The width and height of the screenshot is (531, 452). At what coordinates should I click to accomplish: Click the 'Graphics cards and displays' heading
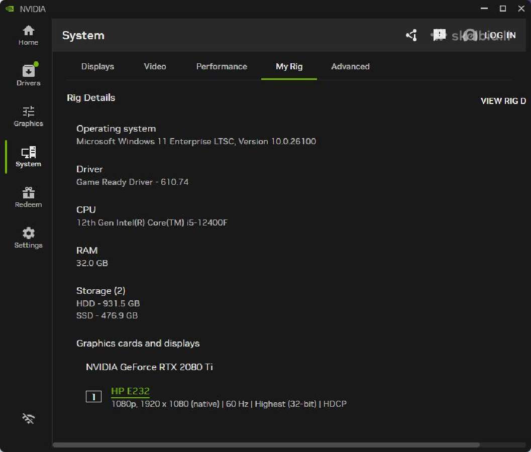138,344
